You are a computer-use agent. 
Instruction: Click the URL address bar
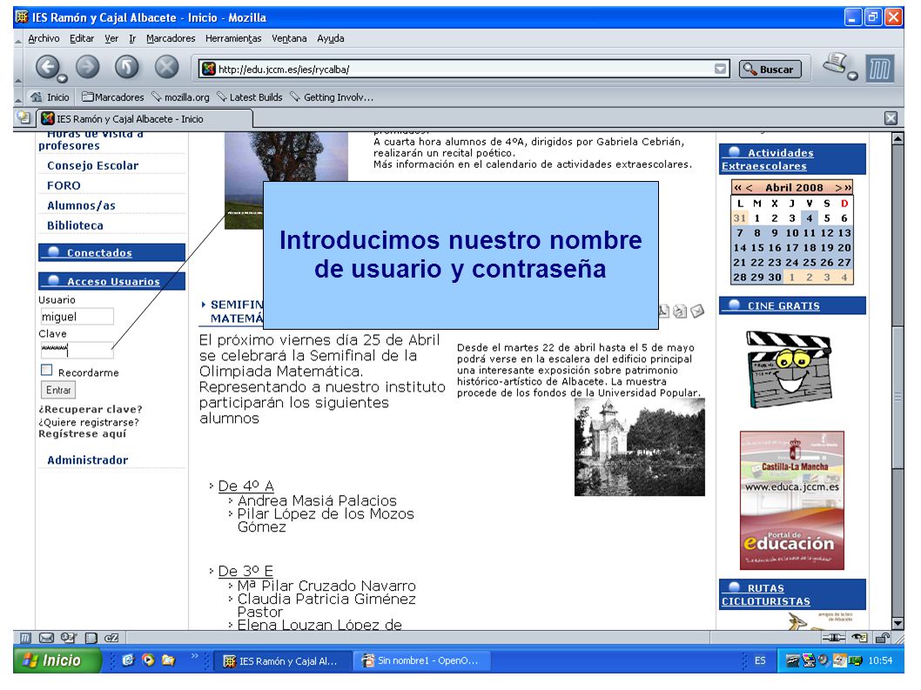464,70
